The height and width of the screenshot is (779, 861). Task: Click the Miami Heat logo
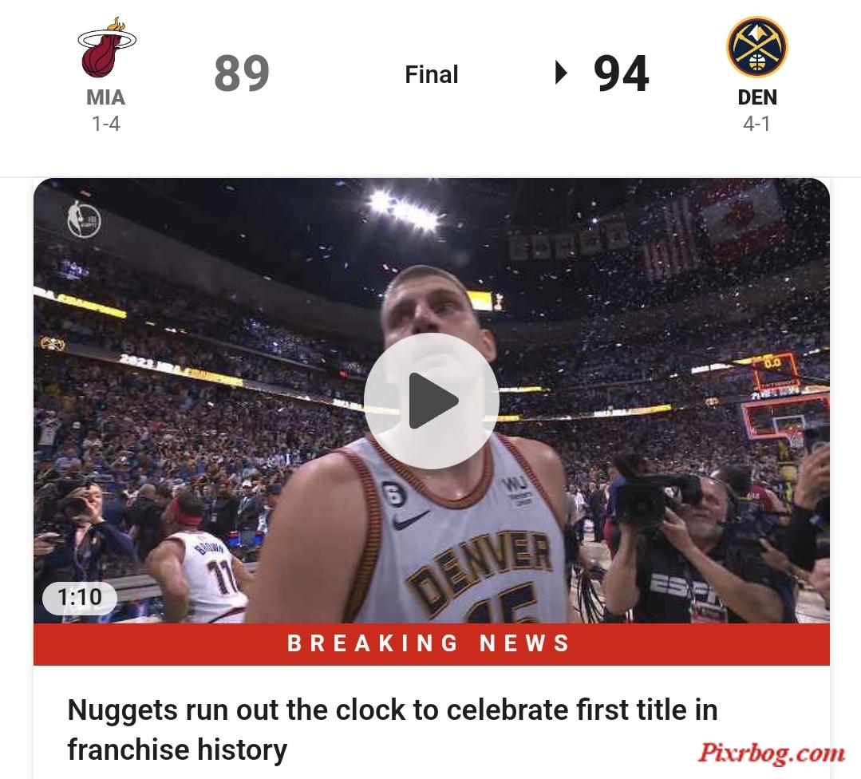pos(107,47)
